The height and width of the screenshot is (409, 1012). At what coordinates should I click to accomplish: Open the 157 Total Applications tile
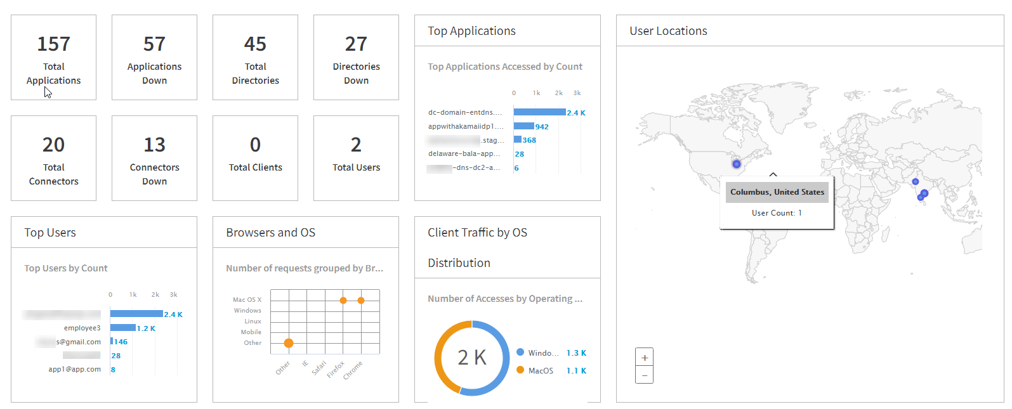pyautogui.click(x=53, y=58)
